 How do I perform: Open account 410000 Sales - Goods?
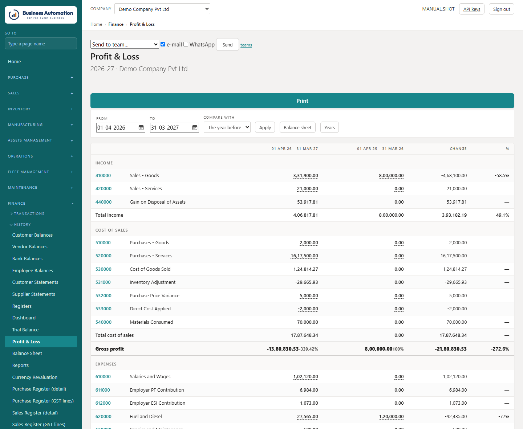[103, 176]
